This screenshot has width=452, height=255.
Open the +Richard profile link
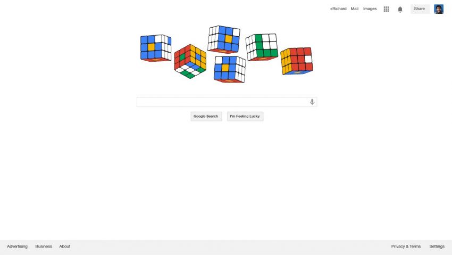[x=338, y=9]
